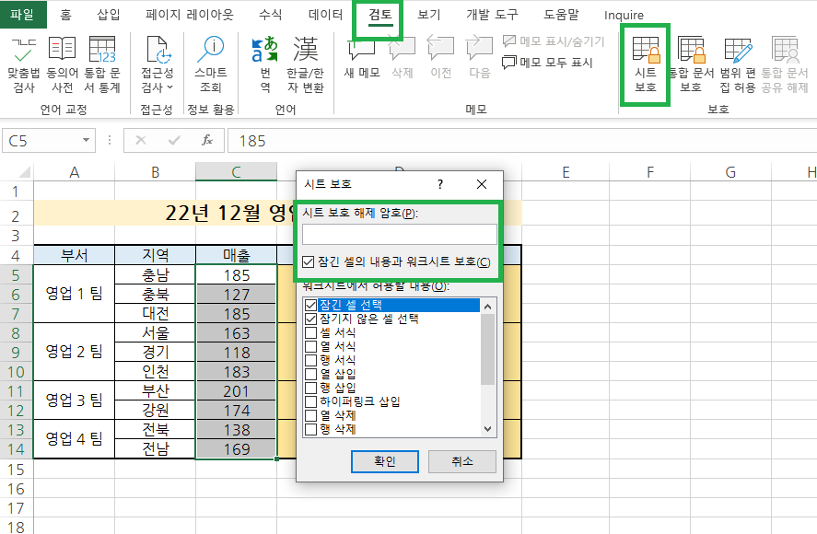
Task: Check the 열 삭제 checkbox
Action: coord(311,415)
